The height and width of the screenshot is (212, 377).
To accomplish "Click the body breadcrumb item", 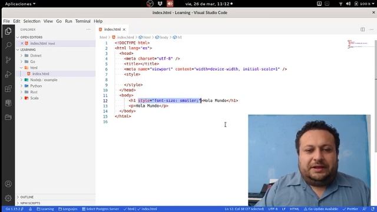I will click(x=161, y=37).
